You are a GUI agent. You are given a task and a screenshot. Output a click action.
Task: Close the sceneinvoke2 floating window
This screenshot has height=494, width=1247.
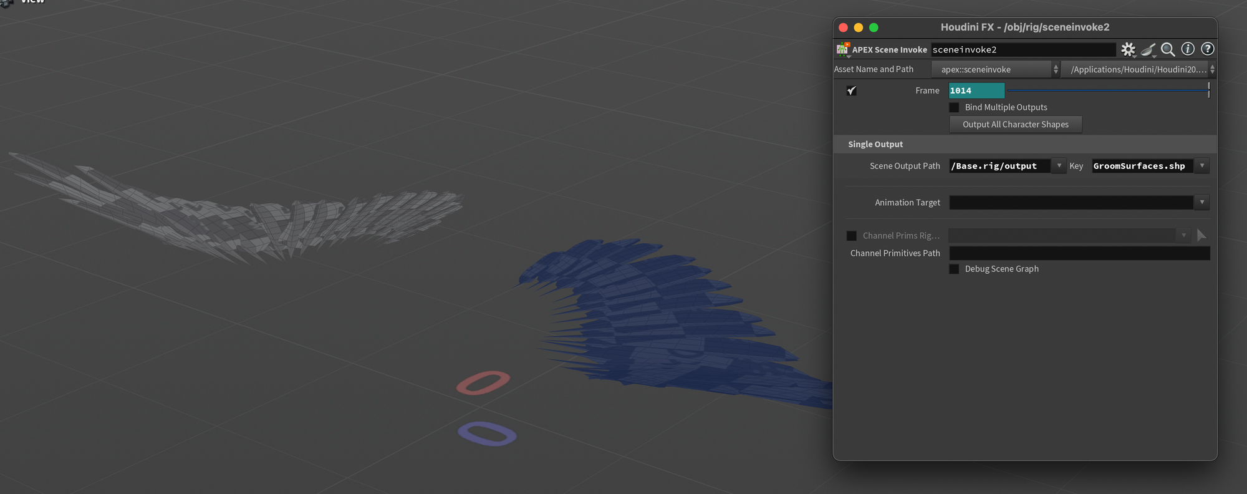(843, 27)
